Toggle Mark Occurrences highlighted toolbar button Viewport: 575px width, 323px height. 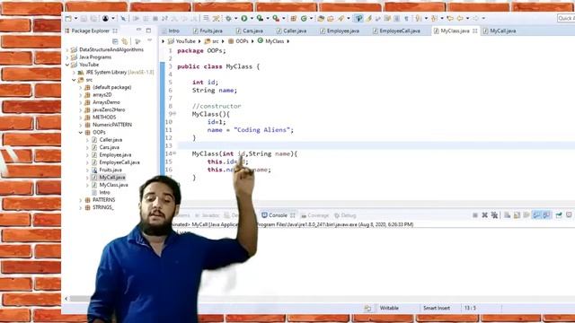[x=358, y=18]
